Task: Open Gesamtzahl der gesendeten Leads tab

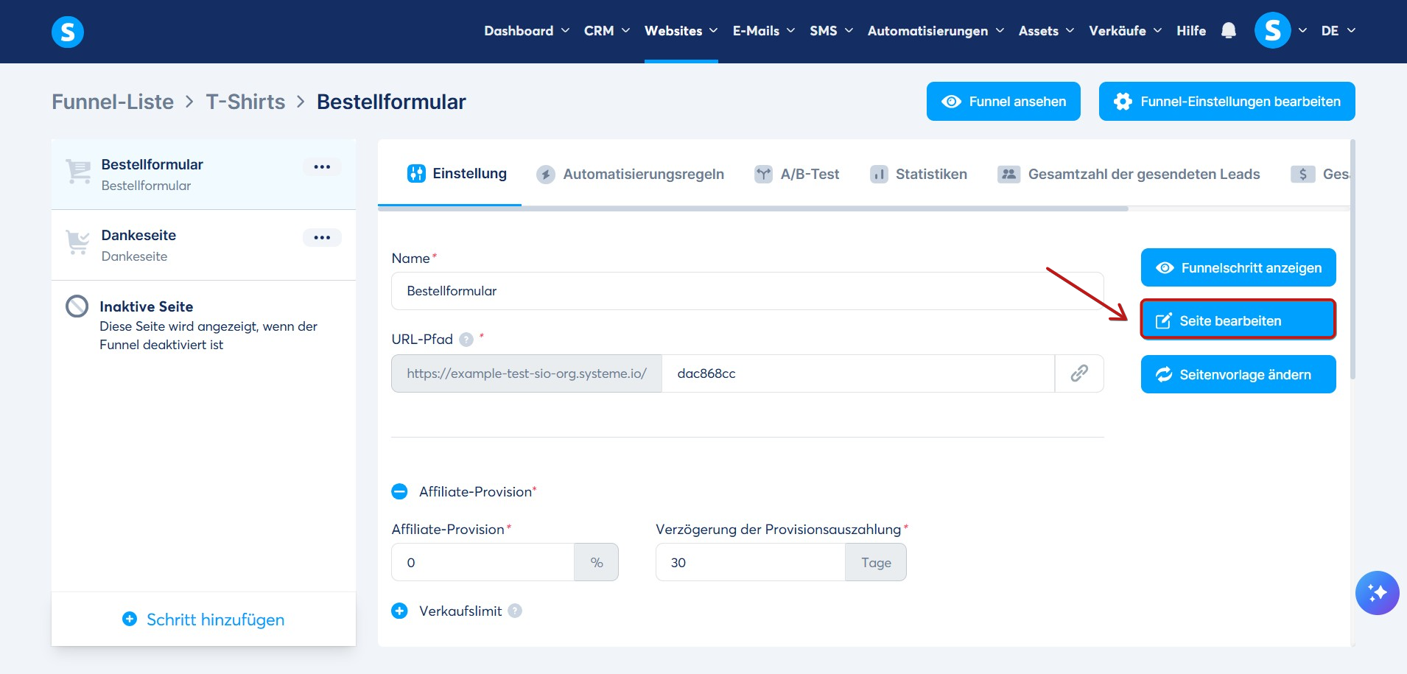Action: click(1129, 175)
